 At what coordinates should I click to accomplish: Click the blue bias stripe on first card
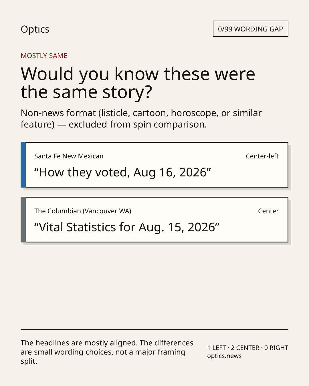click(x=23, y=165)
